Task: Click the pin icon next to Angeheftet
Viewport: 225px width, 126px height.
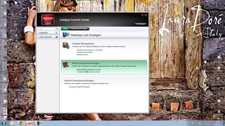Action: point(56,33)
